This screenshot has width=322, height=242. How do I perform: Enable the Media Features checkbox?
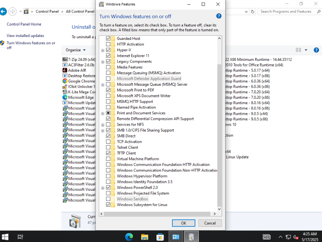click(x=108, y=67)
